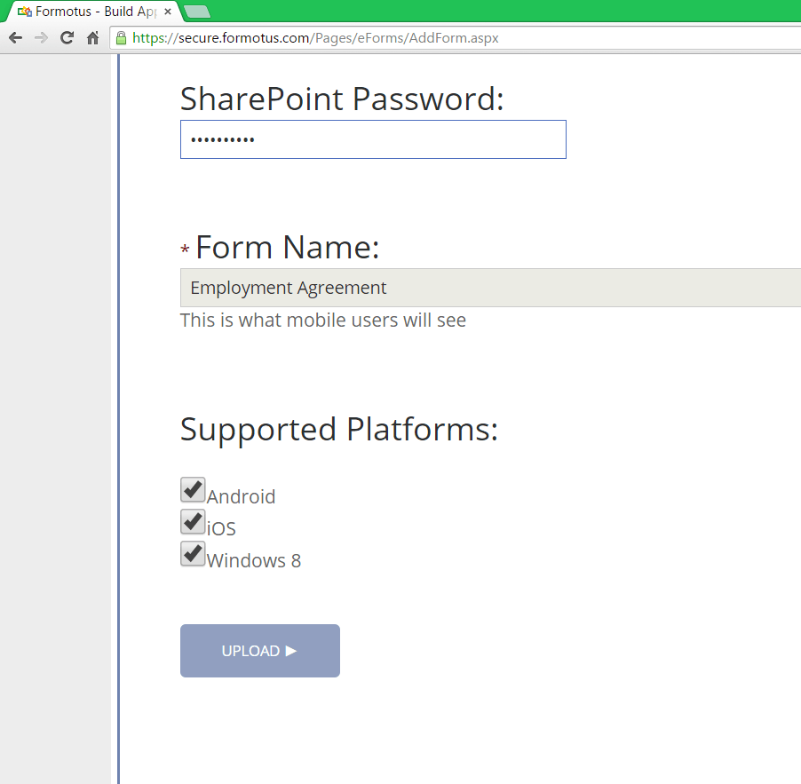Uncheck the Android platform checkbox
801x784 pixels.
(x=193, y=489)
